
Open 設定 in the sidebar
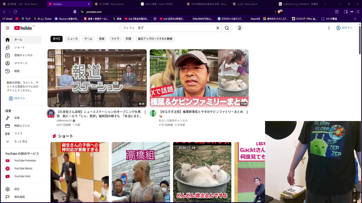click(x=22, y=189)
